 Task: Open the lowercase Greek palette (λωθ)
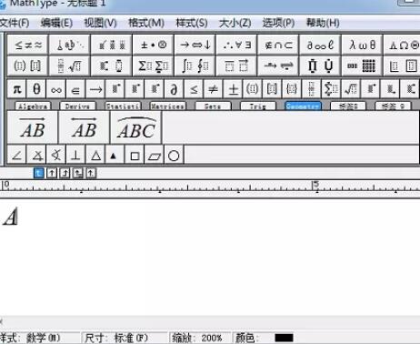tap(362, 45)
